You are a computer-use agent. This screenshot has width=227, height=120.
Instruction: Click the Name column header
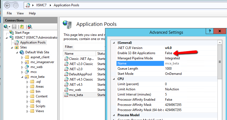click(79, 54)
